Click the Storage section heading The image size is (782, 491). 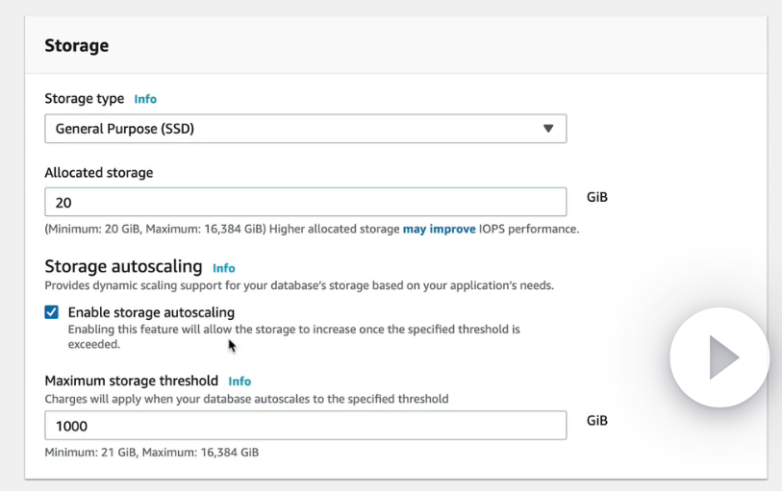77,45
